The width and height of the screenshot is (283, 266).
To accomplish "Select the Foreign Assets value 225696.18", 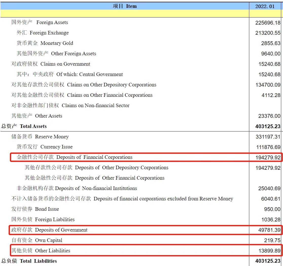I will tap(268, 23).
